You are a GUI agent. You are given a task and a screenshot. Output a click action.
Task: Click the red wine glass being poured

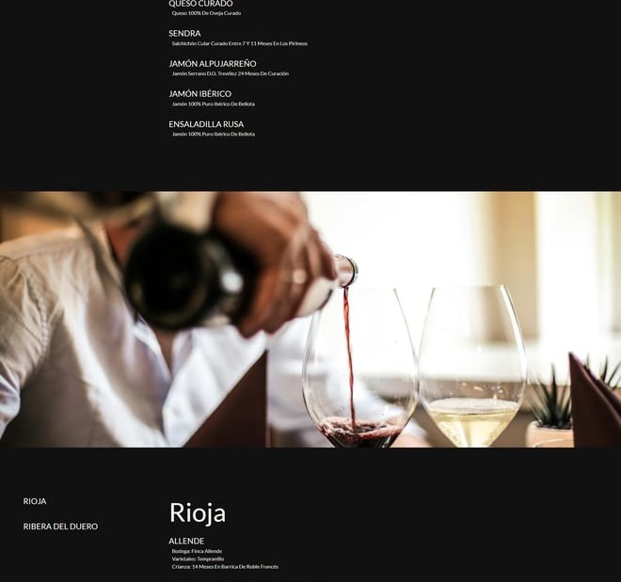tap(360, 368)
